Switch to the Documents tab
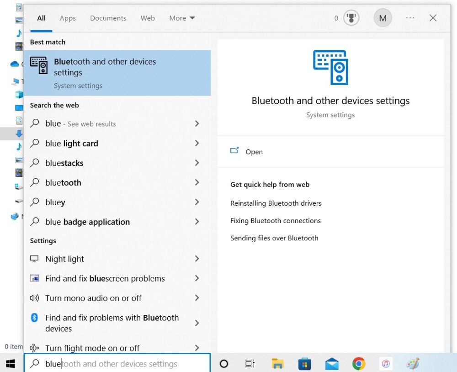457x372 pixels. point(108,18)
